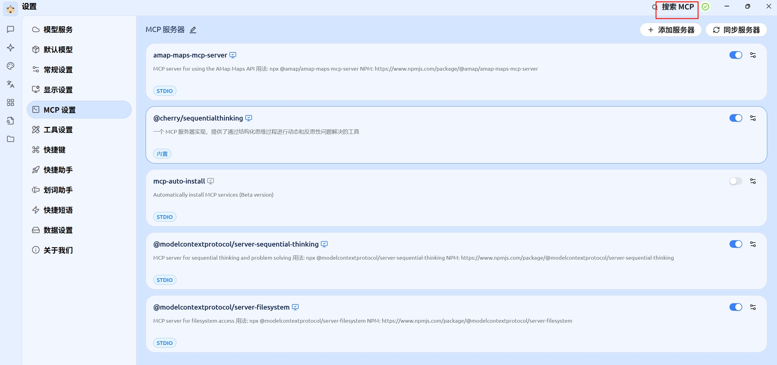Open the palette painting icon in sidebar

[x=10, y=66]
